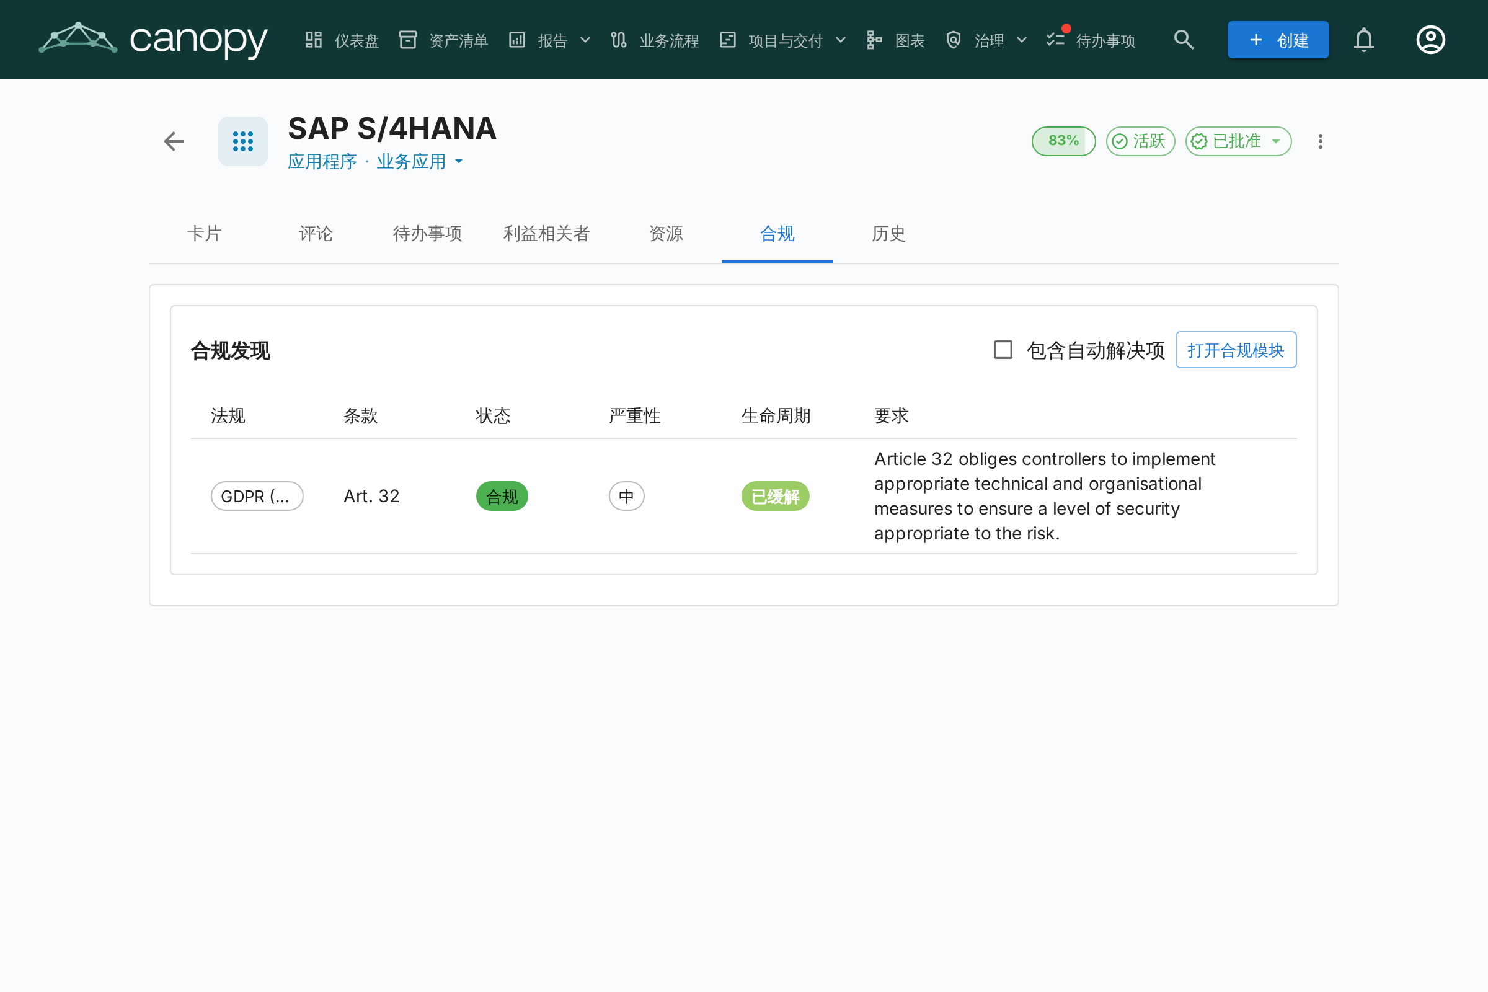
Task: Toggle the 包含自动解决项 checkbox
Action: point(1003,350)
